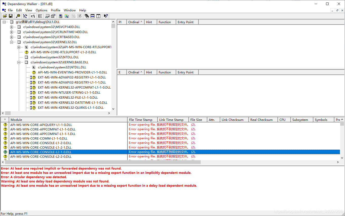Click the question icon of API-MS-WIN-CORE-APIQUERY row
345x216 pixels.
[x=5, y=125]
